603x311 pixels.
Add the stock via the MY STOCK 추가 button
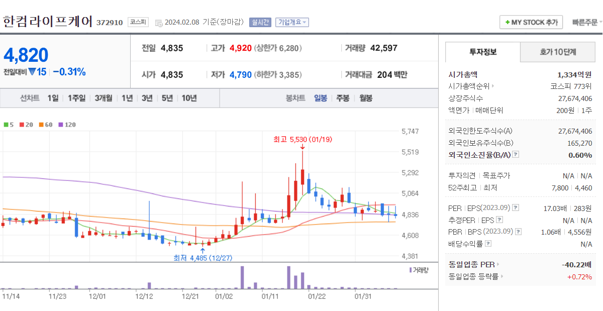[x=532, y=22]
